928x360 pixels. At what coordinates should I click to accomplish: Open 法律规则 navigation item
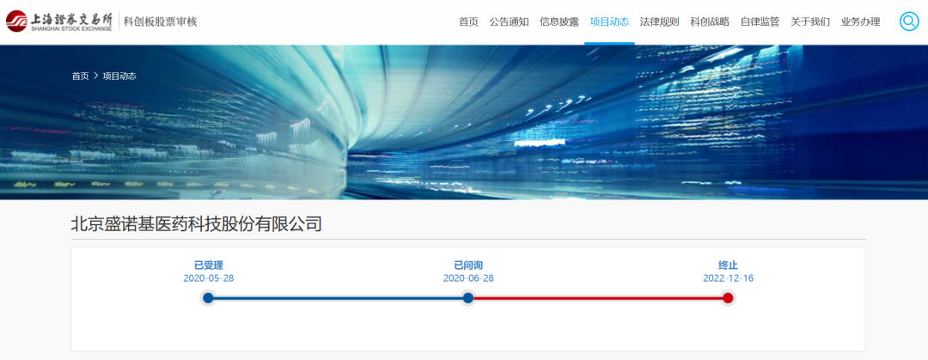[660, 21]
